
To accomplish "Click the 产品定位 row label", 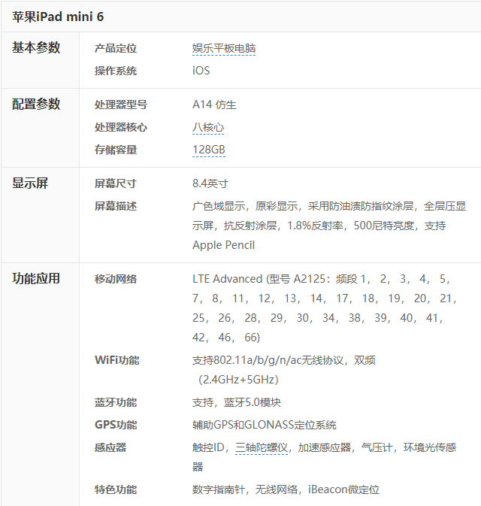I will coord(116,48).
